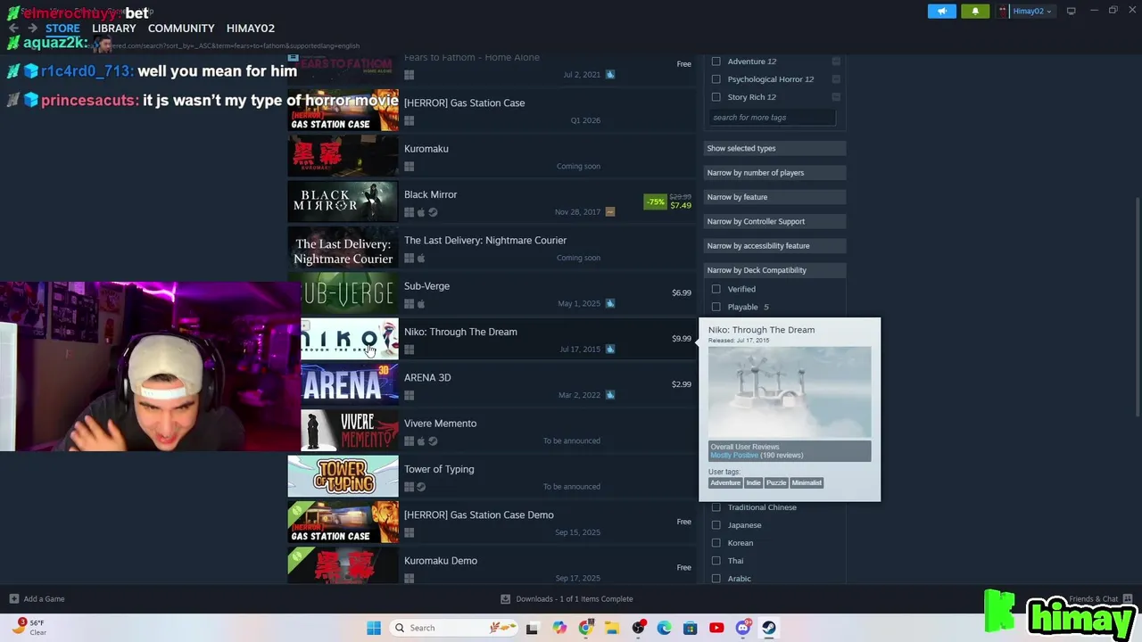1142x642 pixels.
Task: Click the Apple platform icon under Sub-Verge
Action: 421,304
